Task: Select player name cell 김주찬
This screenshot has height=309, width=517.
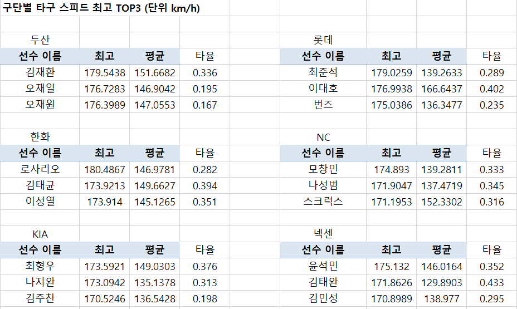Action: click(40, 298)
